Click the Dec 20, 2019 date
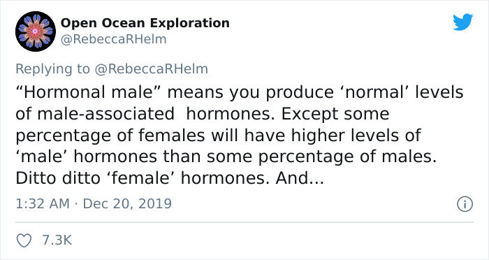This screenshot has width=489, height=260. 127,204
